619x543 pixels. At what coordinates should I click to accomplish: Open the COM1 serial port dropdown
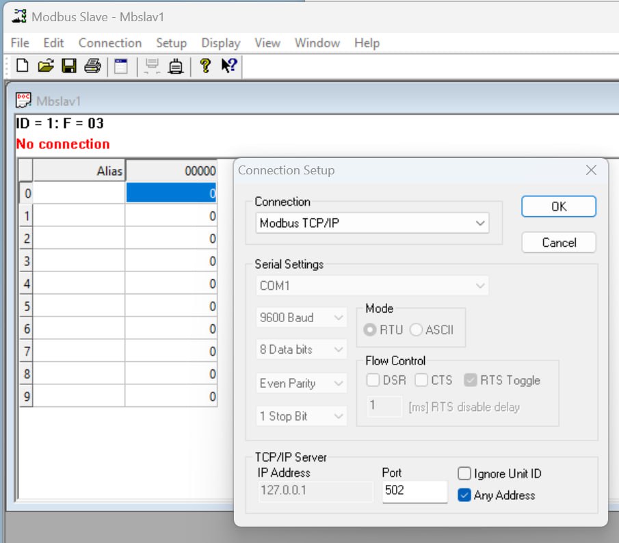[372, 286]
